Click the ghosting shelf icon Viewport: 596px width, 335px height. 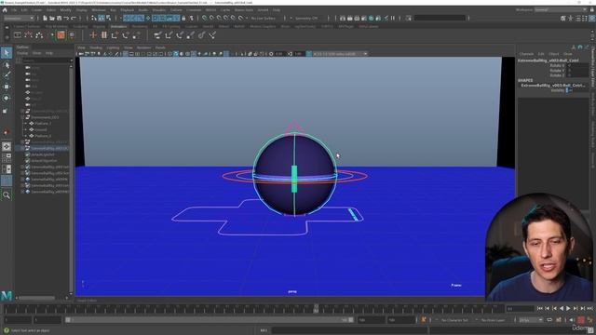pos(39,35)
